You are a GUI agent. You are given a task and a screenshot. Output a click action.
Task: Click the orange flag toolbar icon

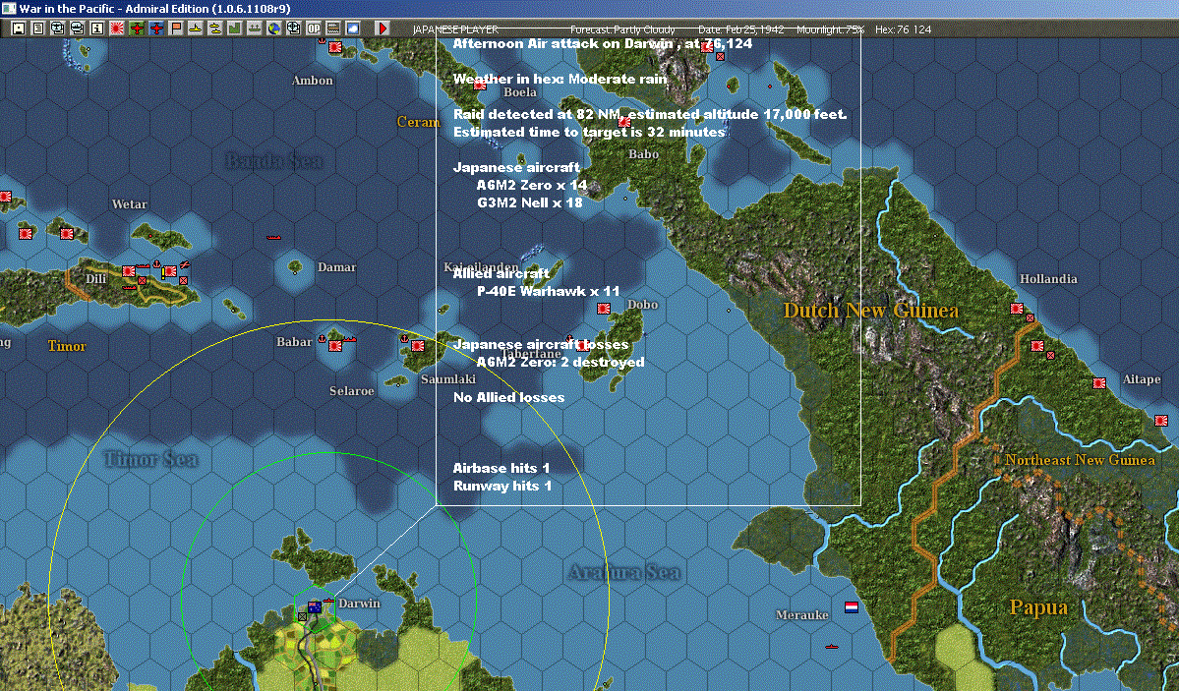pos(176,29)
